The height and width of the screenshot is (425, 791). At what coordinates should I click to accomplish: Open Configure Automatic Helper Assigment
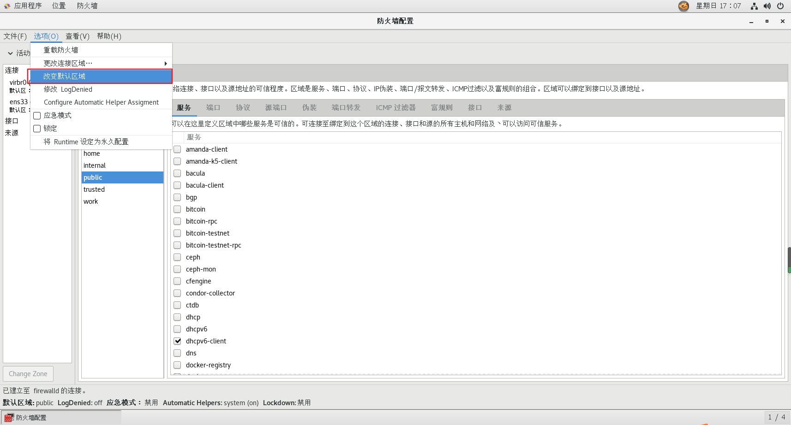101,102
